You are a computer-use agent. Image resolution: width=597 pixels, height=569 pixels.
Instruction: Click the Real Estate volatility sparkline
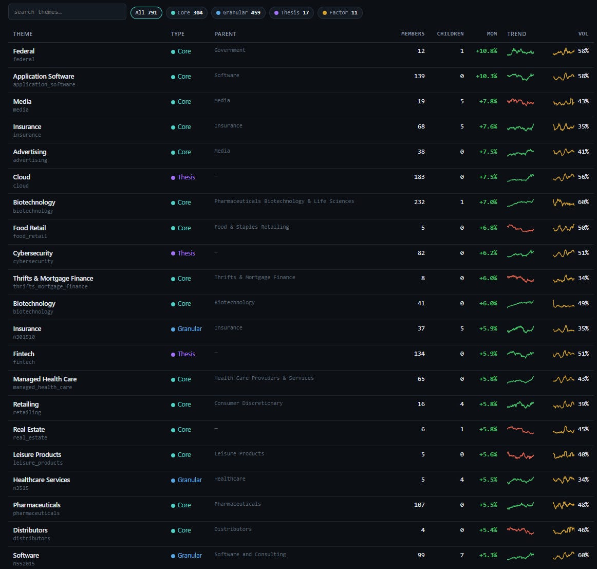pos(564,429)
